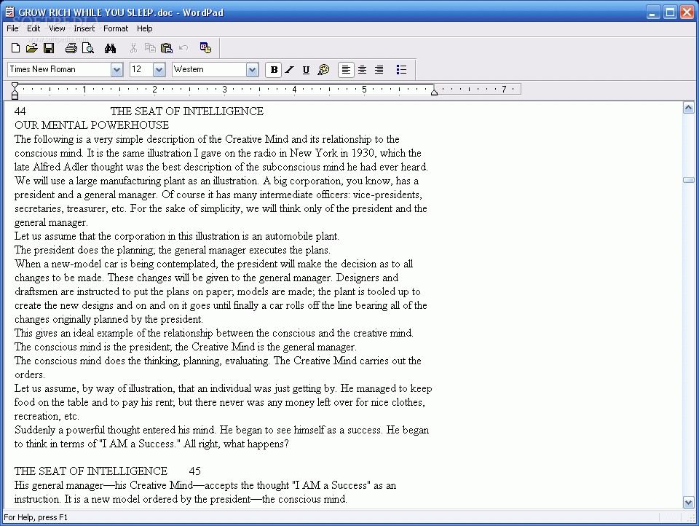
Task: Open Print Preview icon
Action: click(88, 48)
